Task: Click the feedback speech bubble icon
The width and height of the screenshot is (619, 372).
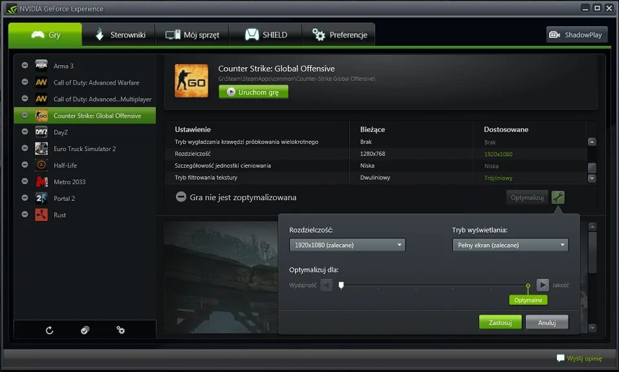Action: [560, 358]
